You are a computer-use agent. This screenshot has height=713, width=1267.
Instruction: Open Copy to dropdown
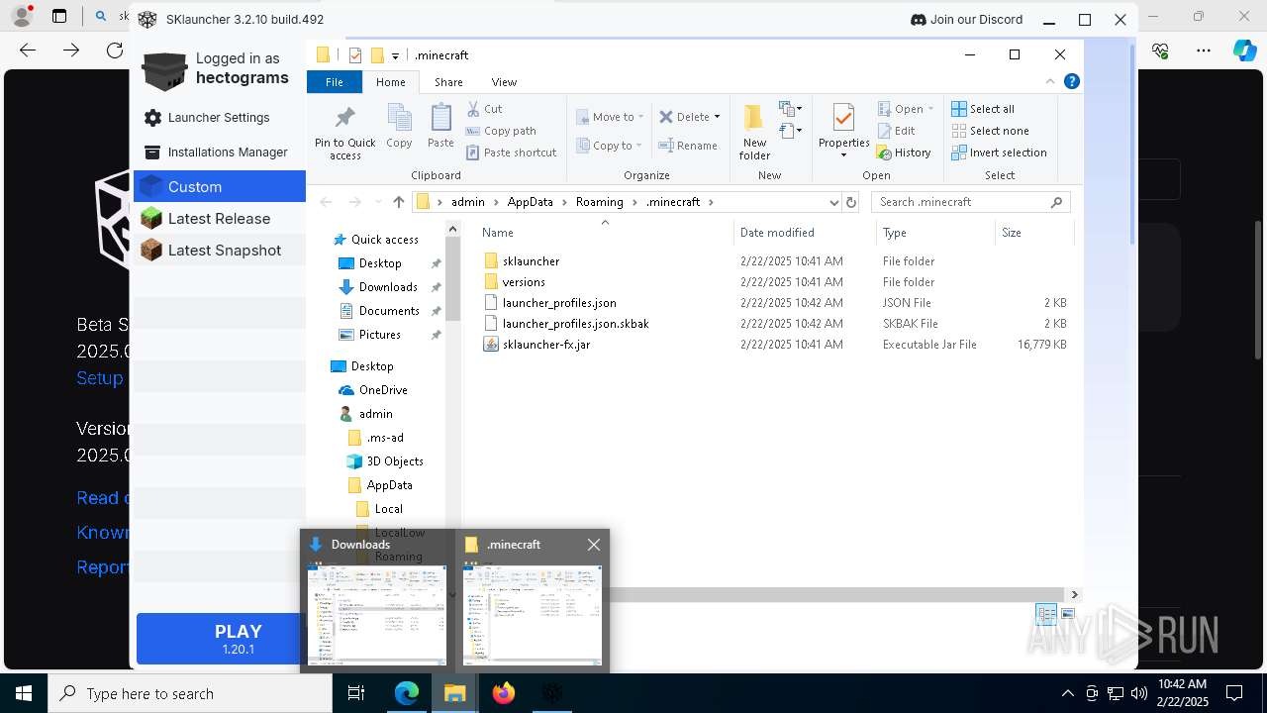coord(610,146)
